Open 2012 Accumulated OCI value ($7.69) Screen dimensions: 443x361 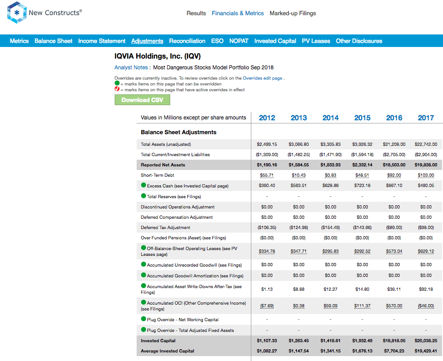coord(267,306)
